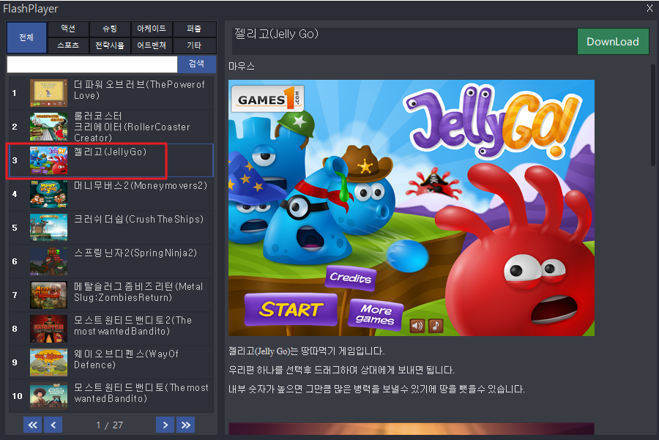Viewport: 659px width, 440px height.
Task: Click Way Of Defence thumbnail
Action: pyautogui.click(x=49, y=362)
